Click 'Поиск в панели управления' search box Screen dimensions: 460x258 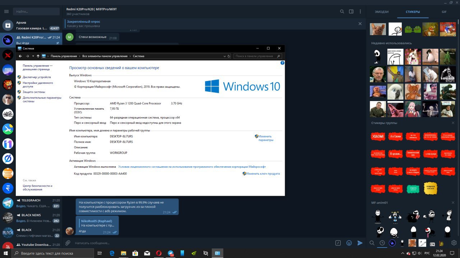click(258, 56)
